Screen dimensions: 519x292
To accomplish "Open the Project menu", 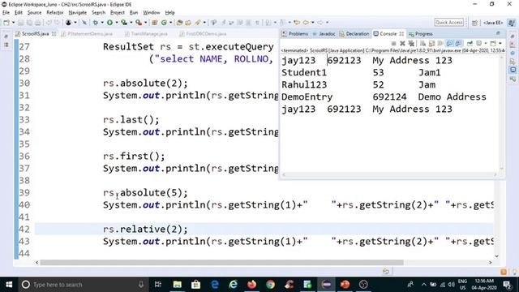I will (118, 13).
